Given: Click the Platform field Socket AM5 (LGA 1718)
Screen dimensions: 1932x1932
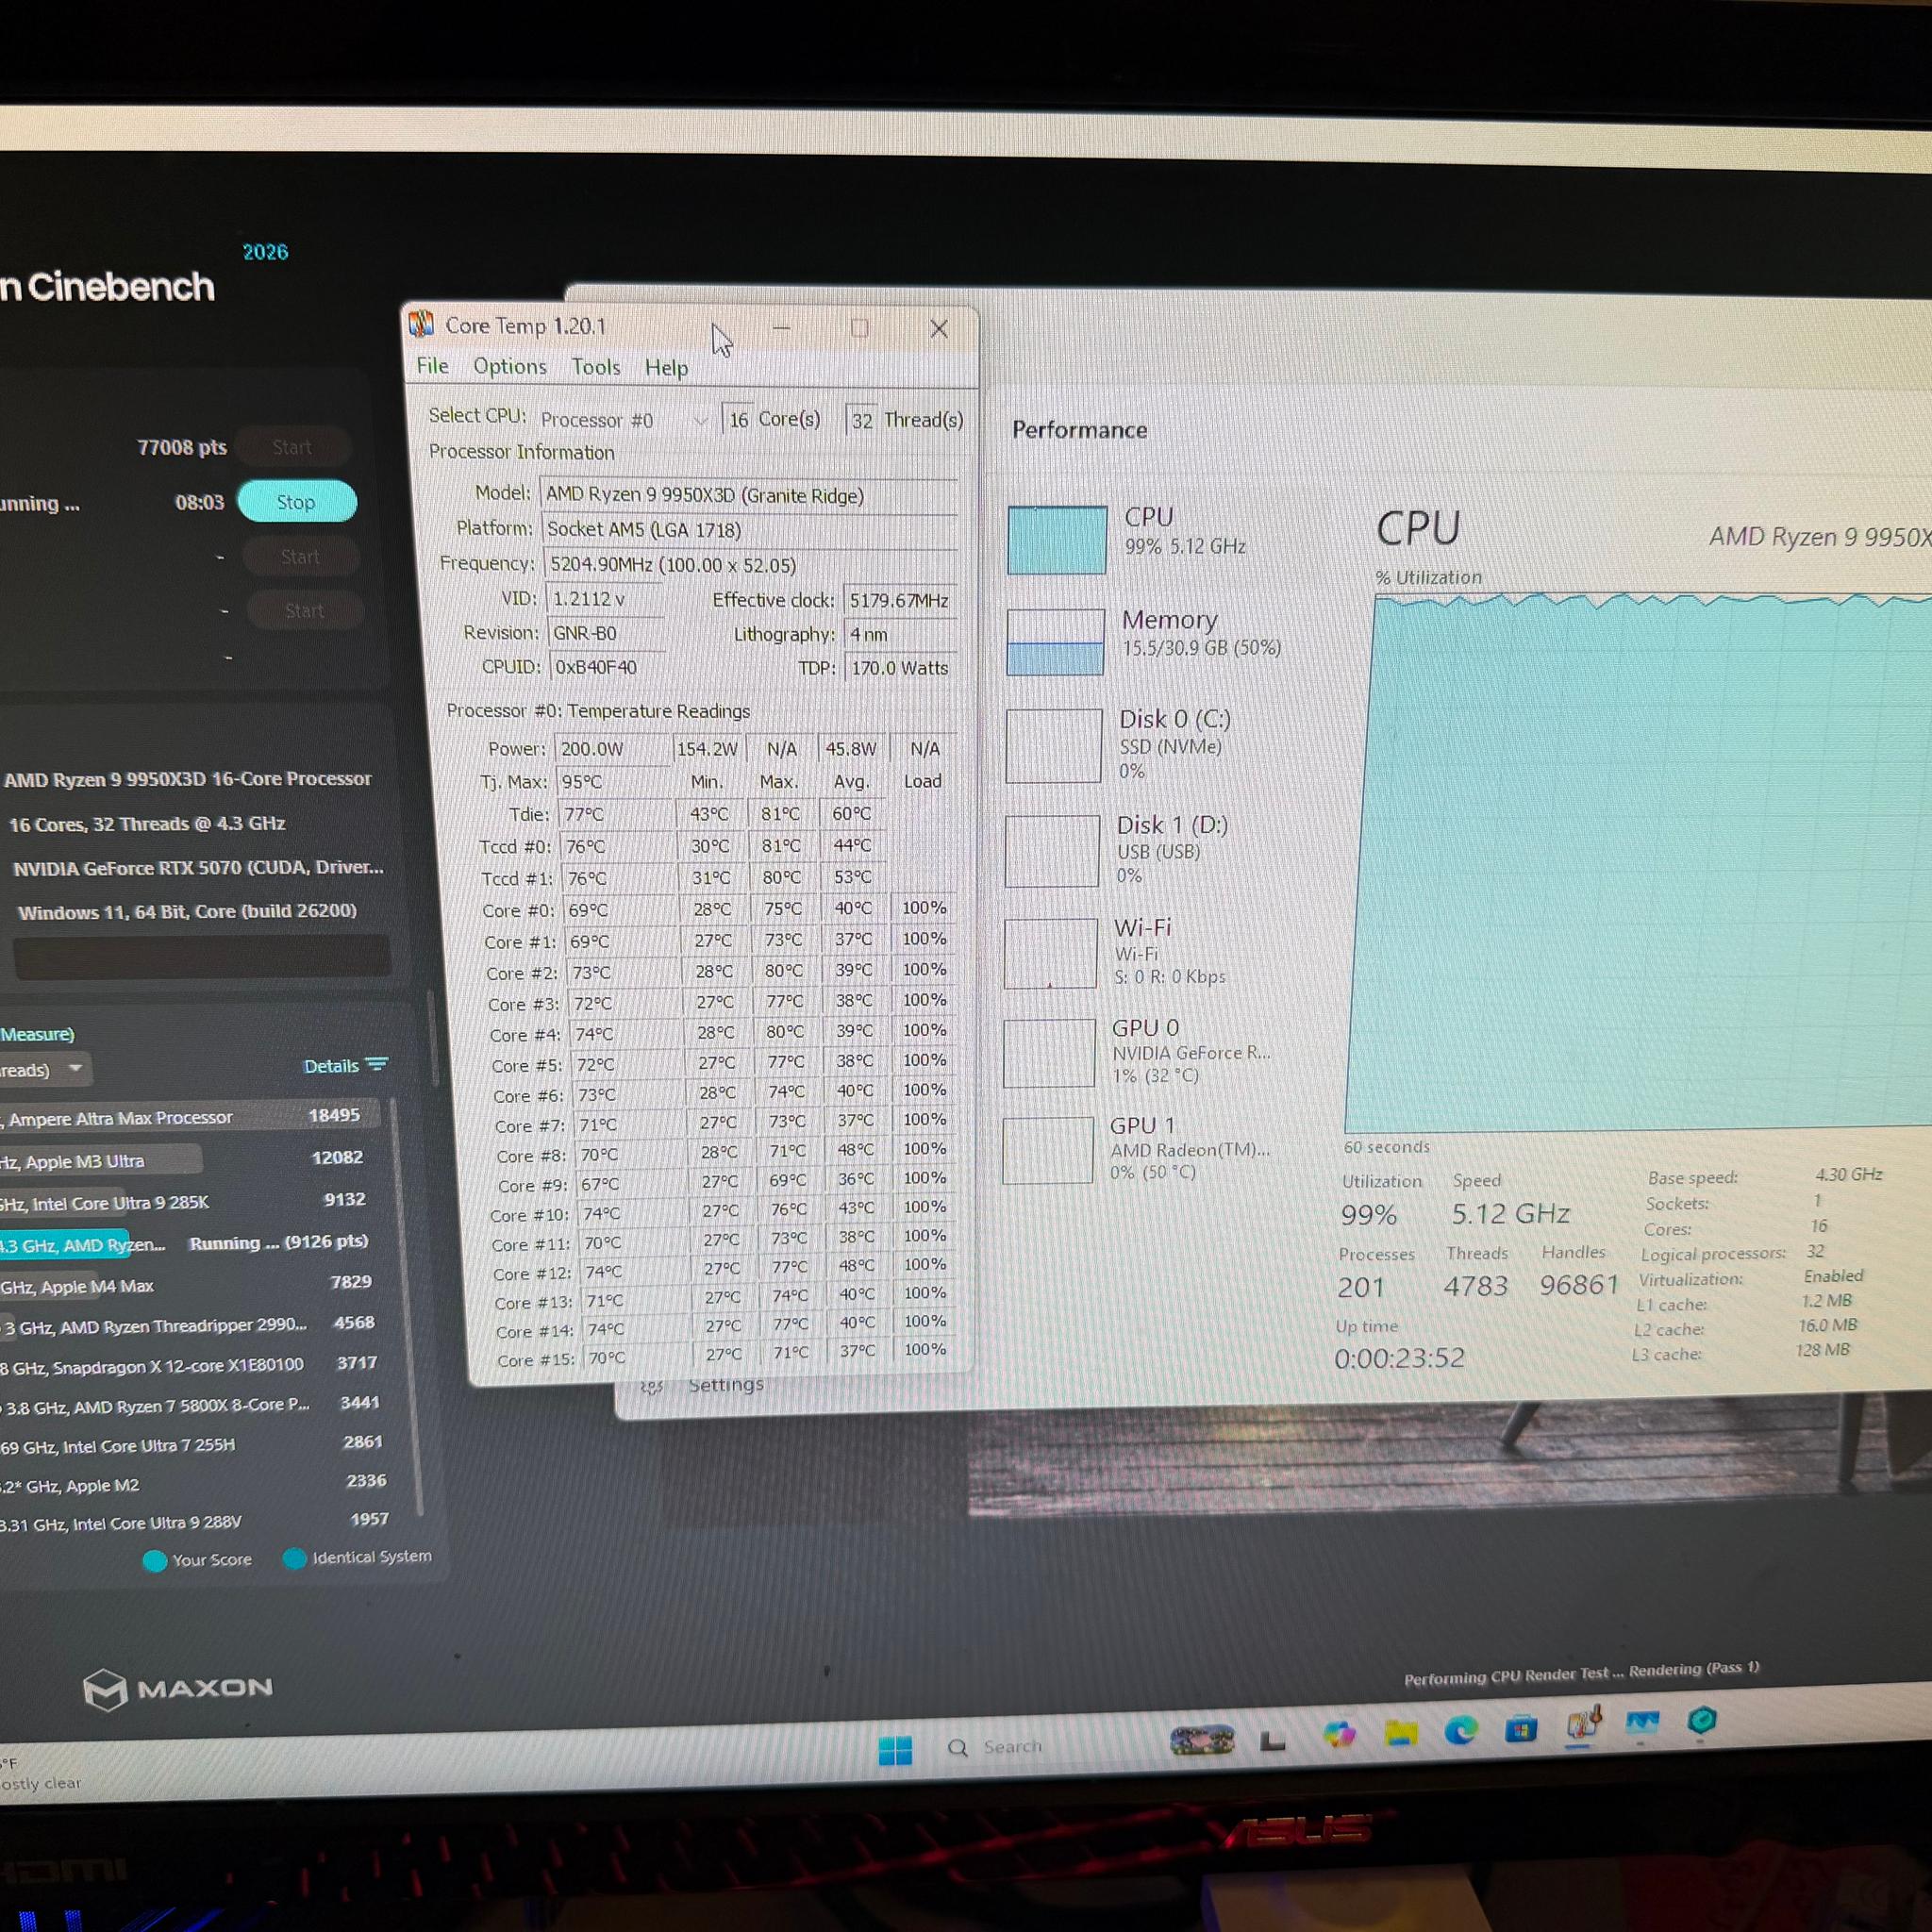Looking at the screenshot, I should click(750, 530).
